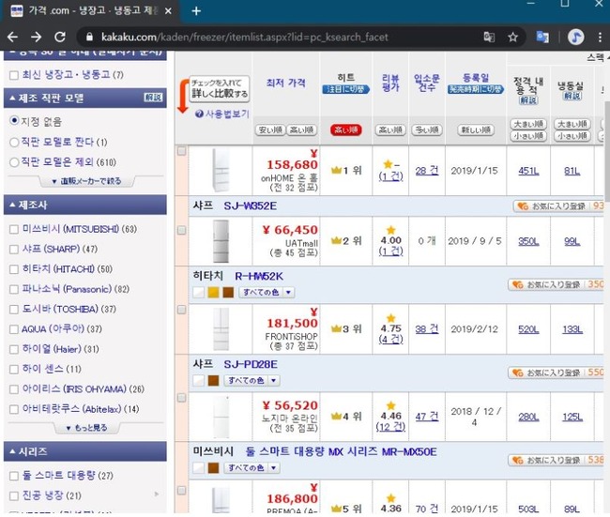Open the Chrome three-dot menu
Screen dimensions: 610x517
point(600,37)
